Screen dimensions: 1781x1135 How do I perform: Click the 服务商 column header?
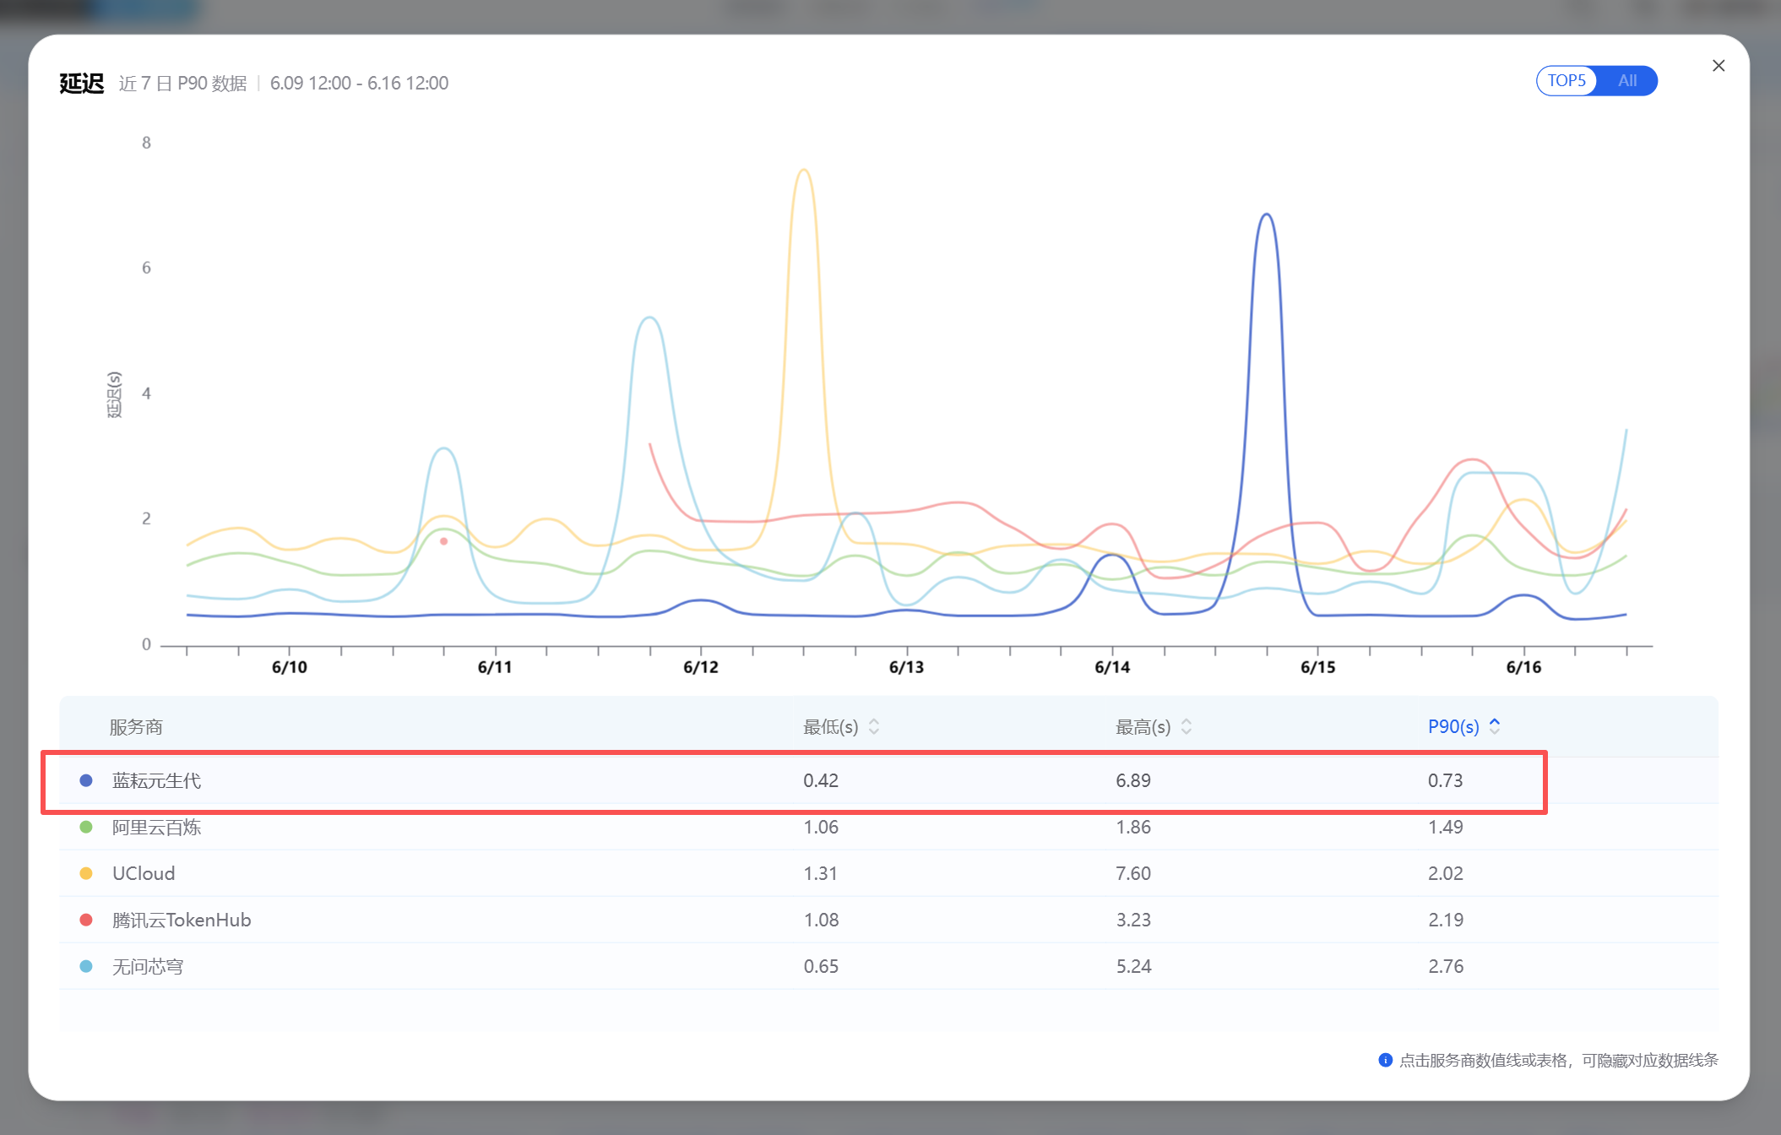tap(136, 727)
